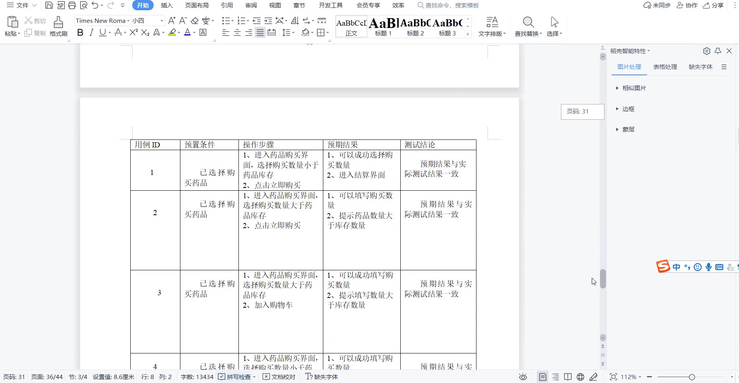
Task: Increase font size with the A+ icon
Action: click(x=172, y=20)
